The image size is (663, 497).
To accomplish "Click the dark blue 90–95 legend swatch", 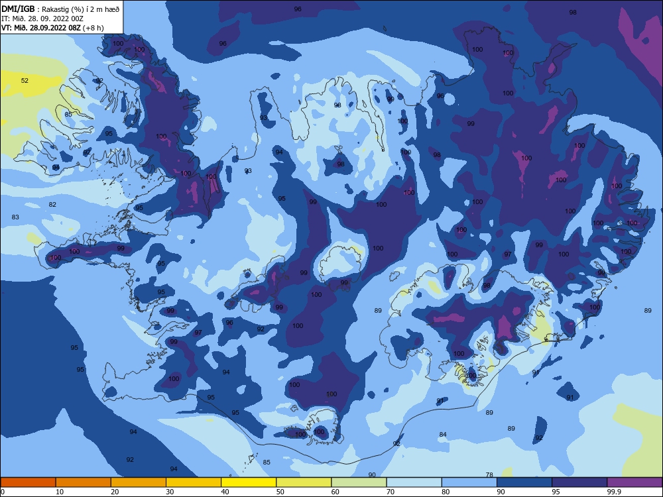I will (x=524, y=482).
